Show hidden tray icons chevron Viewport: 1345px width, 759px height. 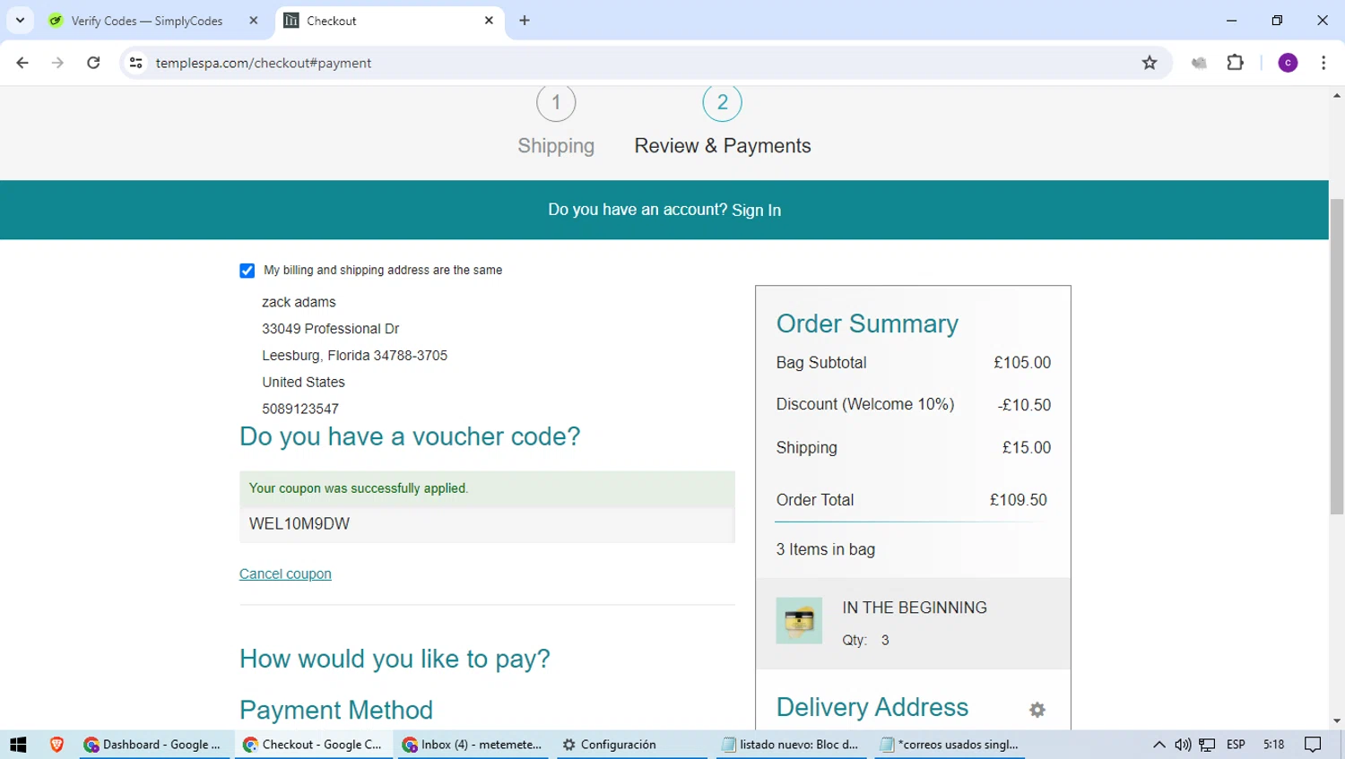tap(1158, 745)
